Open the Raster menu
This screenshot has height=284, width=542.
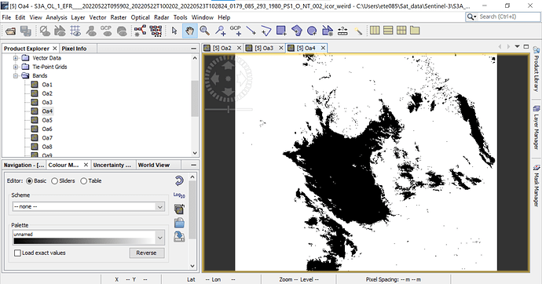(x=119, y=17)
